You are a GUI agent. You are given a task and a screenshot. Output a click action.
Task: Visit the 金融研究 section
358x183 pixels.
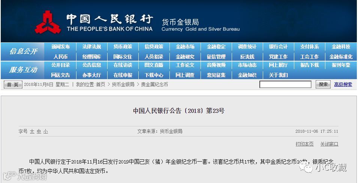click(185, 57)
